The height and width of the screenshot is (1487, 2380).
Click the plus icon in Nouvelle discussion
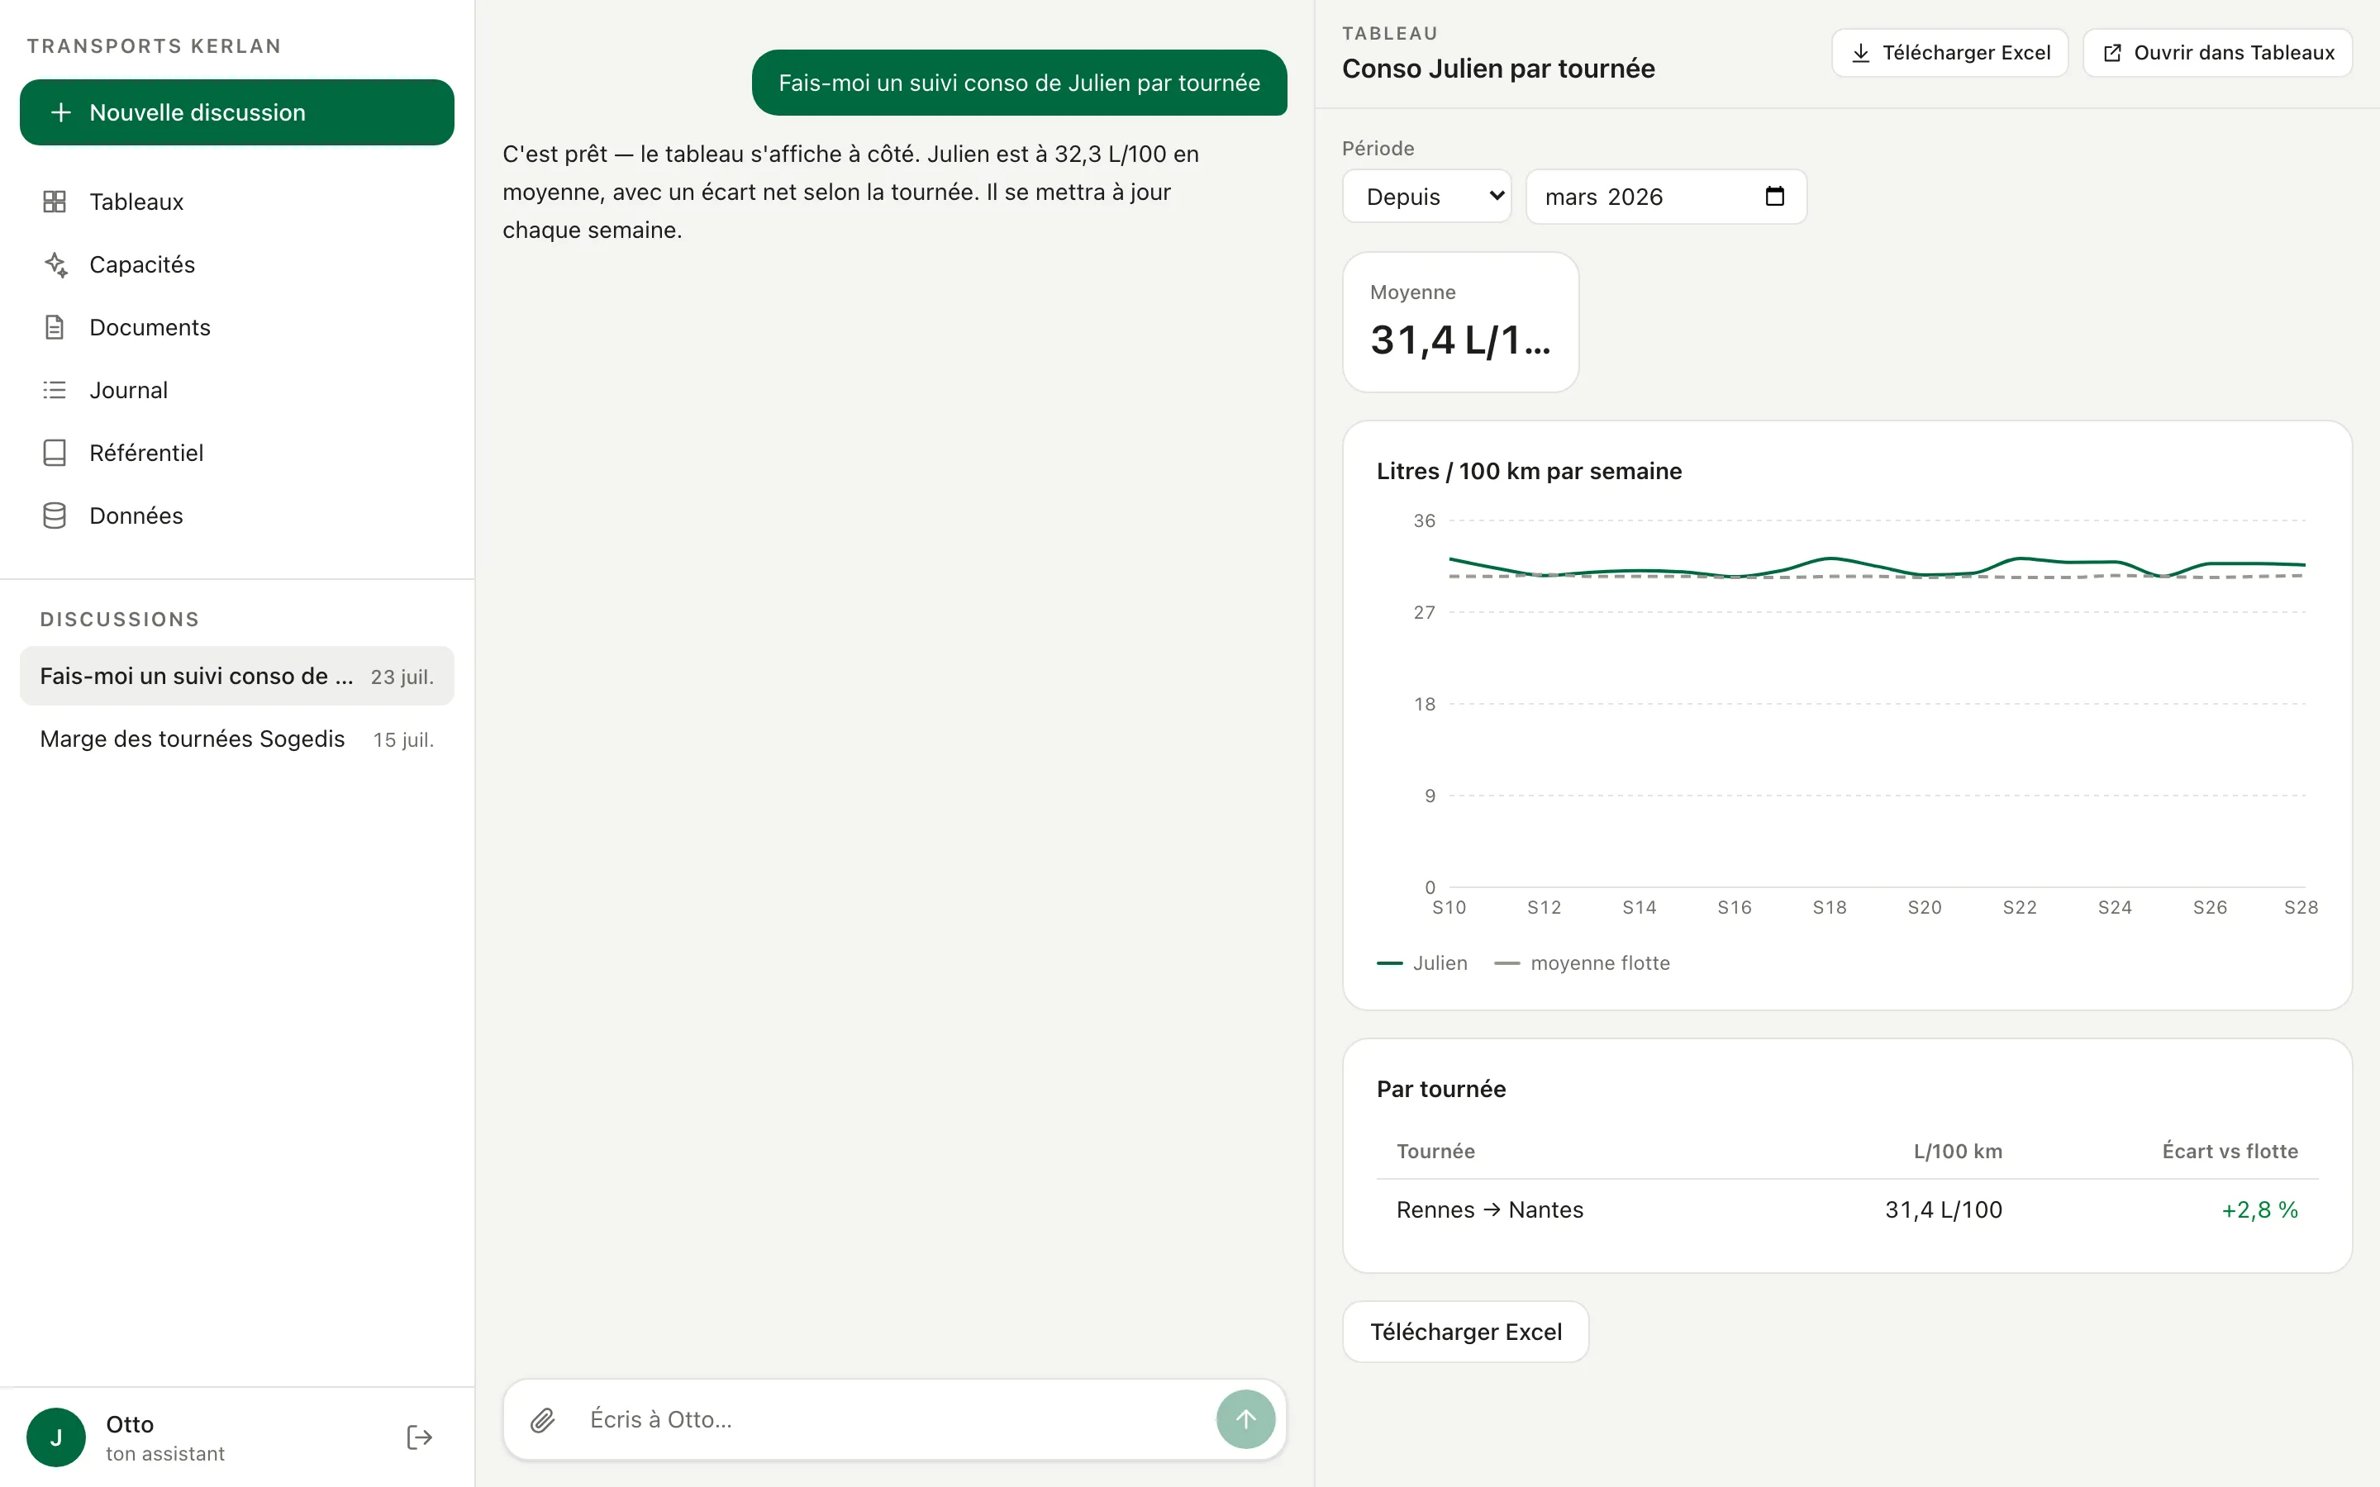(x=61, y=112)
